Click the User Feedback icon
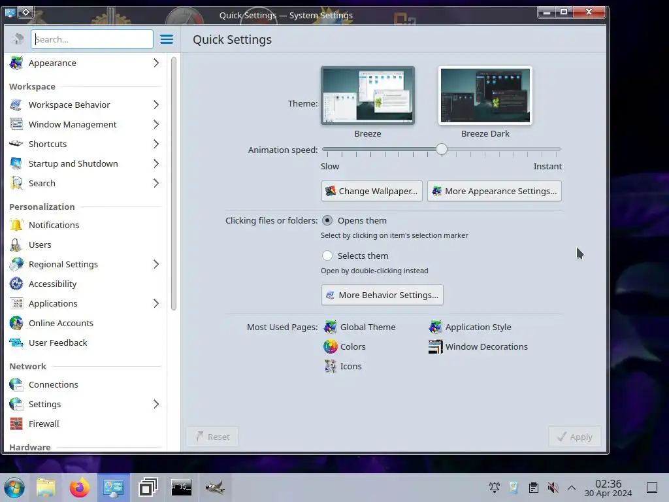The height and width of the screenshot is (502, 669). point(16,343)
